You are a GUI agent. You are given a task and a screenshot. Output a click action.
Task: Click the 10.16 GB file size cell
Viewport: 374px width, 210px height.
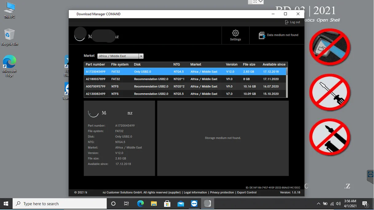click(250, 86)
